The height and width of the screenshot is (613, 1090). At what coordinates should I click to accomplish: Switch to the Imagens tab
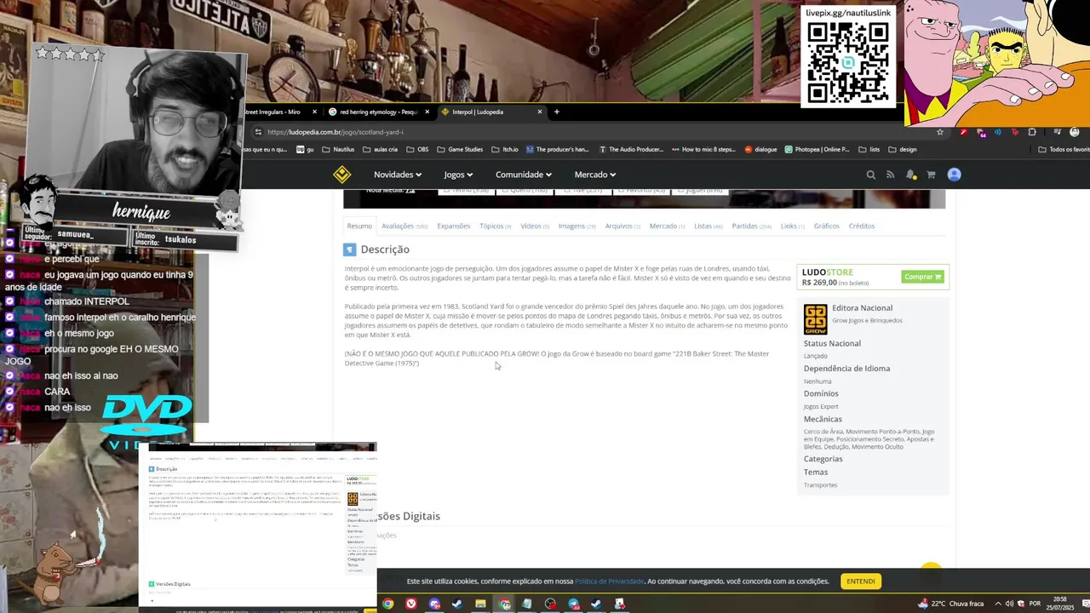577,226
